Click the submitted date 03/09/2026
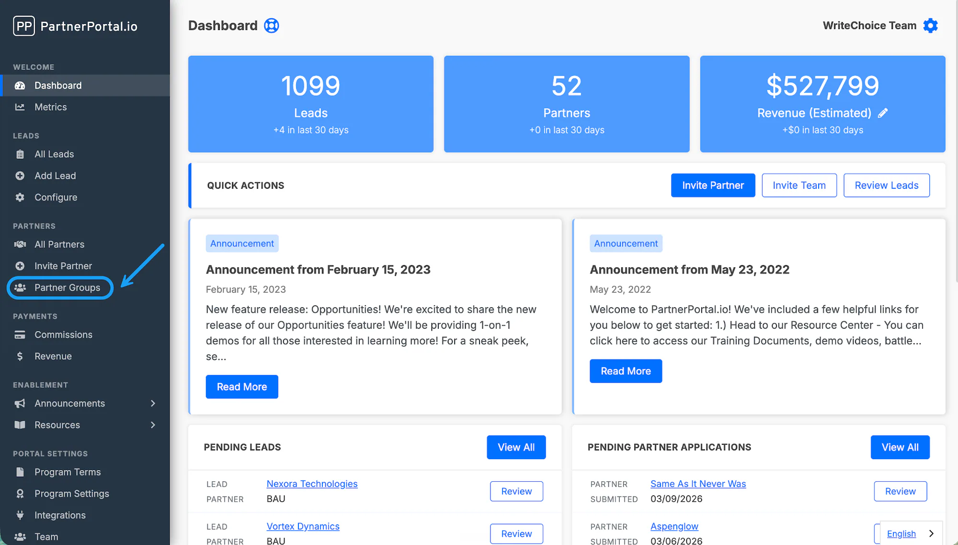 (x=676, y=499)
